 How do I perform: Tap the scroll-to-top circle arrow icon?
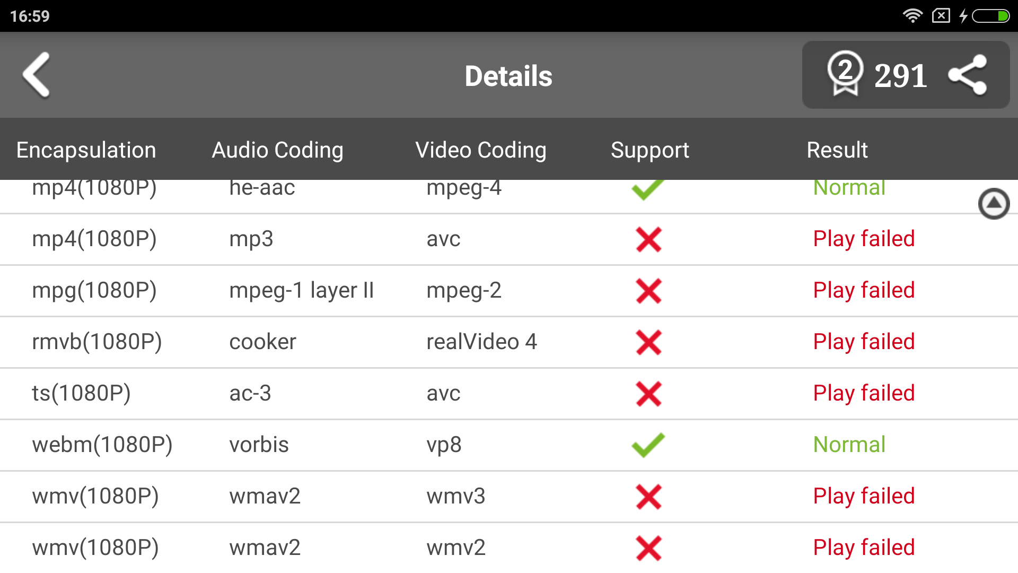click(x=994, y=204)
